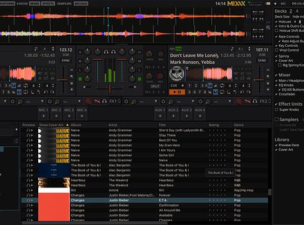Toggle the left channel green EQ kill button
The height and width of the screenshot is (225, 304).
click(80, 79)
